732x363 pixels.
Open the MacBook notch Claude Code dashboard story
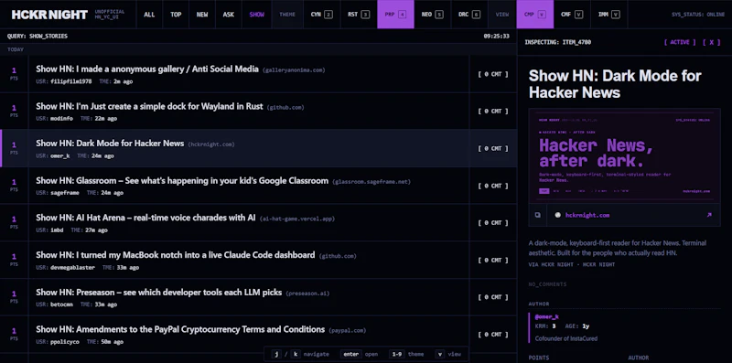(x=175, y=255)
